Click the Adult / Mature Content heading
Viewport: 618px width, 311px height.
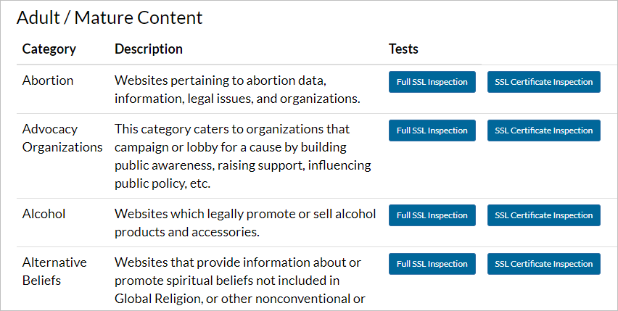tap(110, 17)
